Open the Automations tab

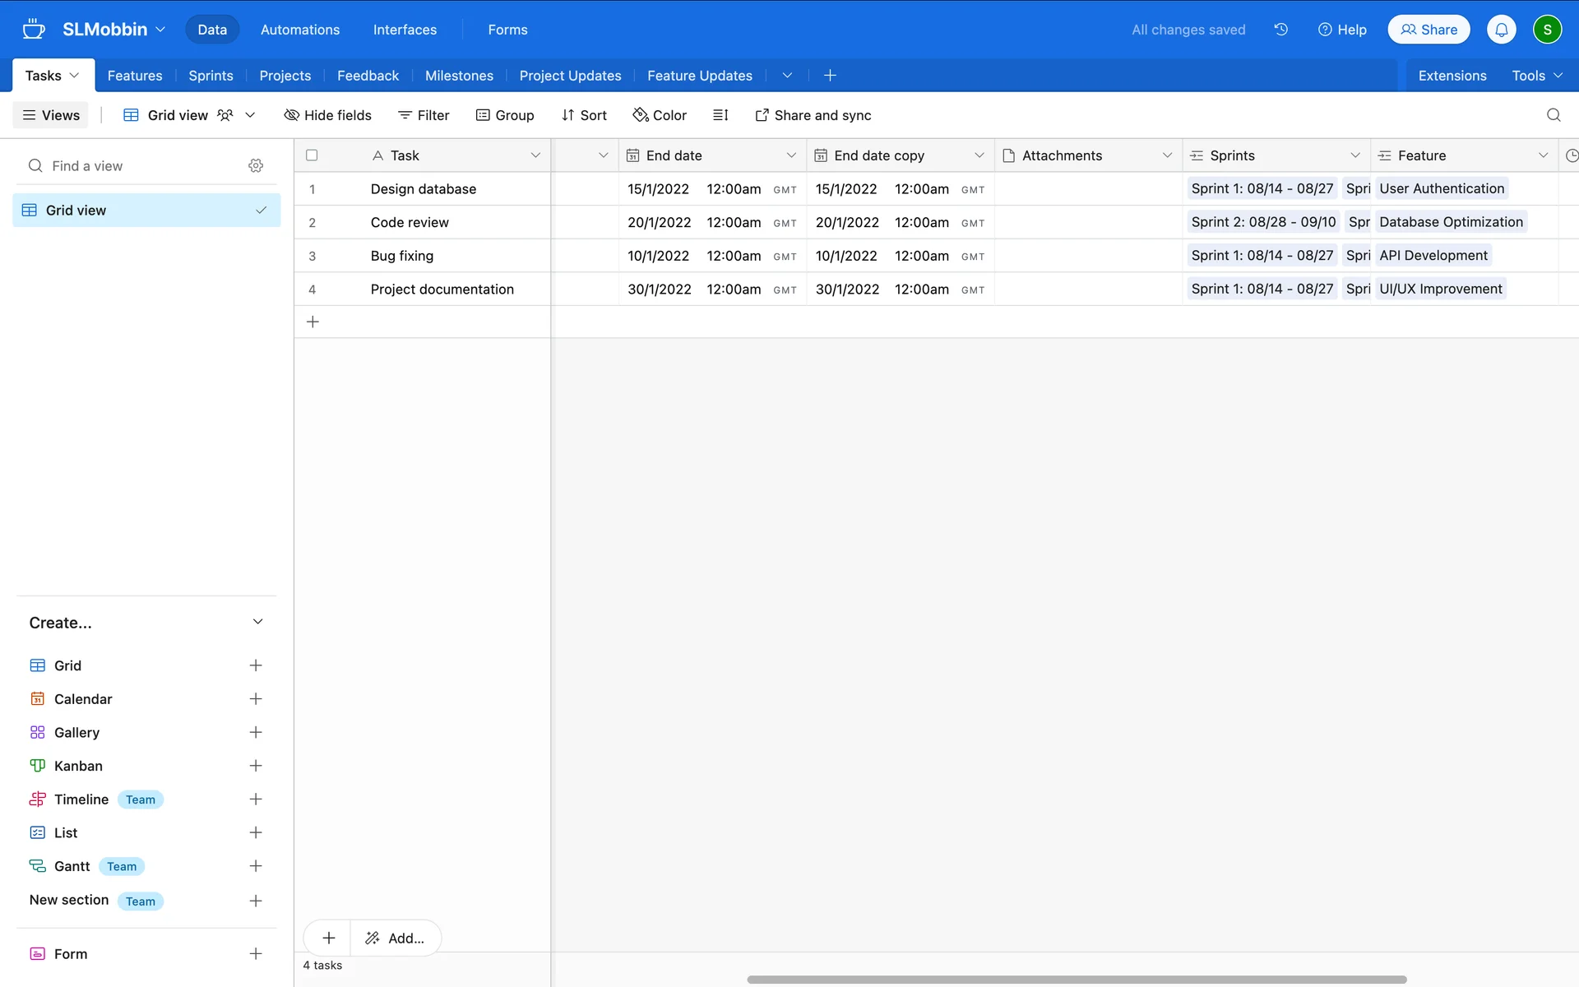click(299, 30)
